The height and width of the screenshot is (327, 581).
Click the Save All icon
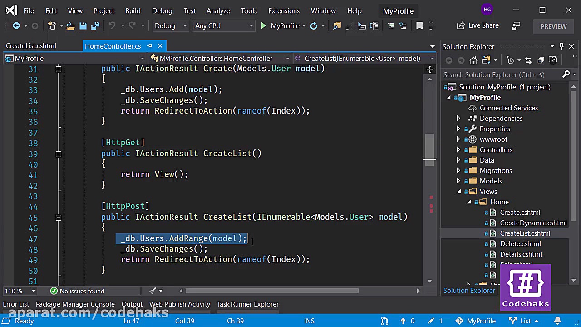pos(95,26)
